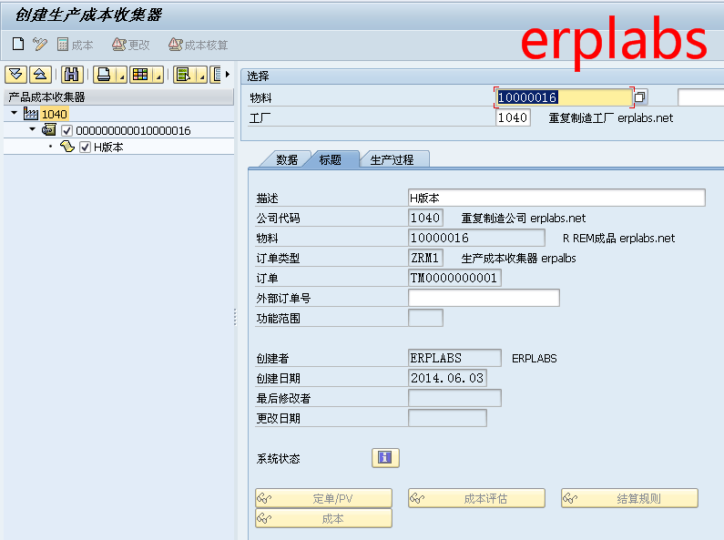
Task: Click the 更改 toolbar button
Action: (131, 45)
